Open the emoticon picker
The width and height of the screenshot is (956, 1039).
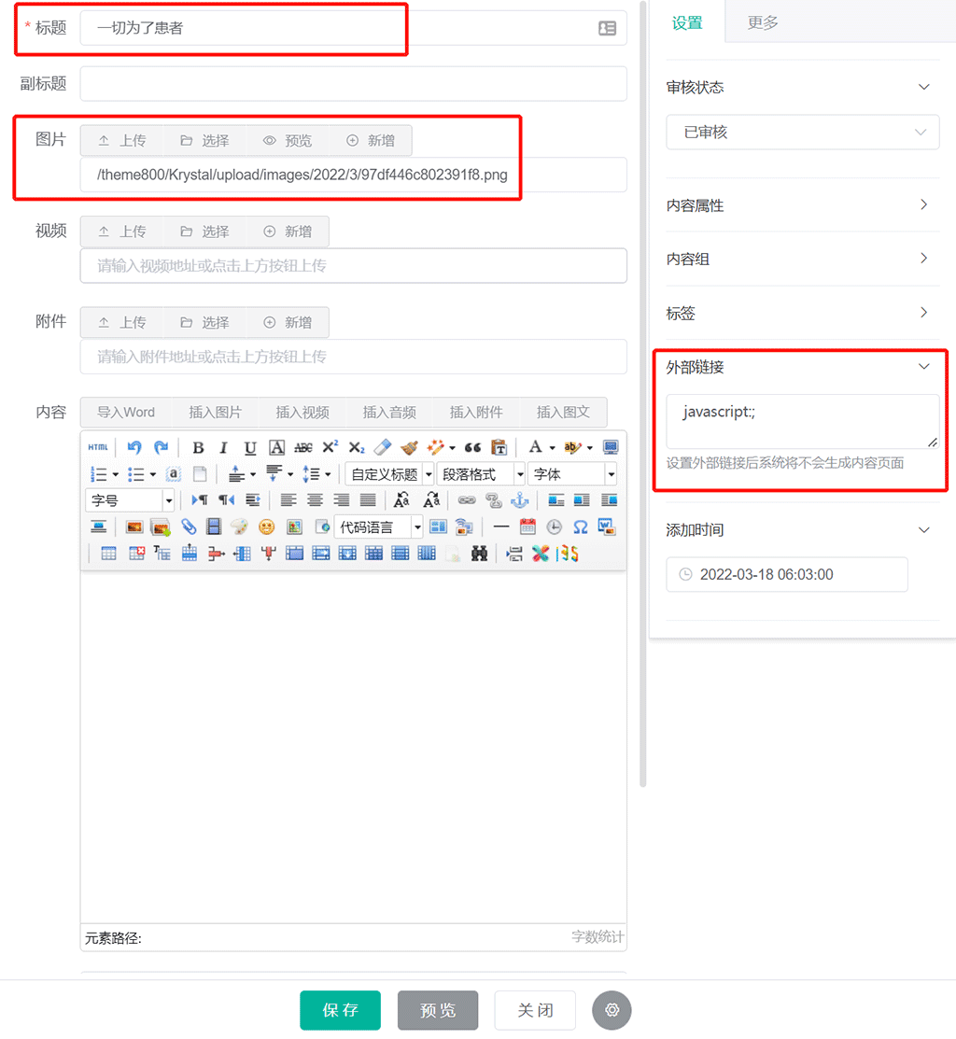[x=267, y=527]
